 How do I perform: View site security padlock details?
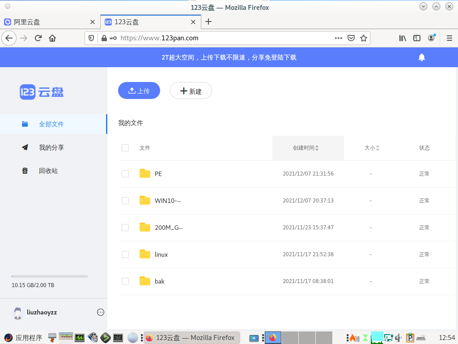click(x=104, y=38)
